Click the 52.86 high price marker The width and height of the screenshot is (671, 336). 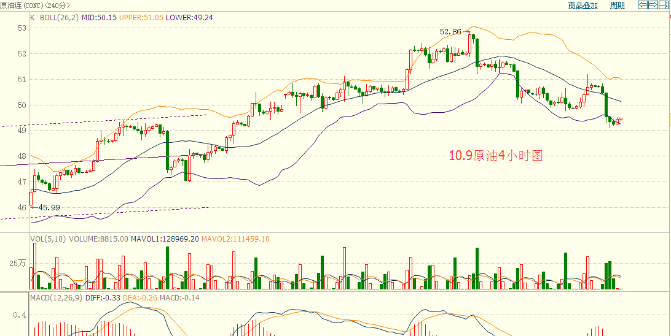coord(450,32)
